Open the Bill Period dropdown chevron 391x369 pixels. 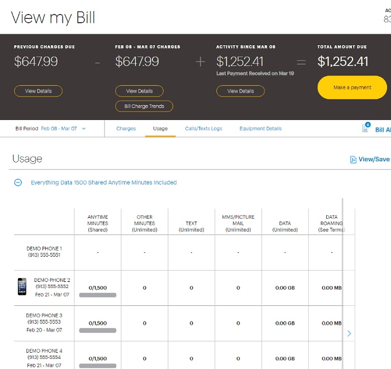tap(84, 128)
